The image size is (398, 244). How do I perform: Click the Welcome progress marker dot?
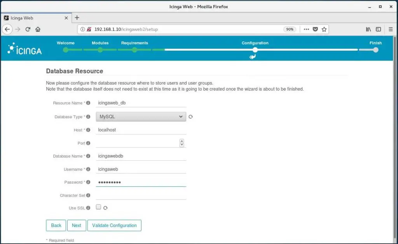[x=65, y=50]
